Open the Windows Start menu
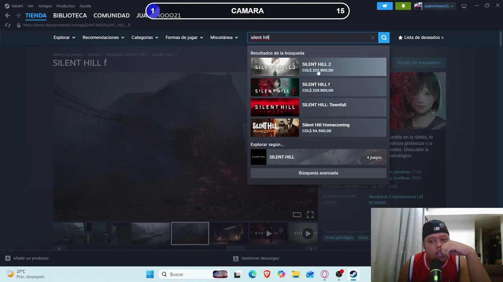 click(150, 274)
